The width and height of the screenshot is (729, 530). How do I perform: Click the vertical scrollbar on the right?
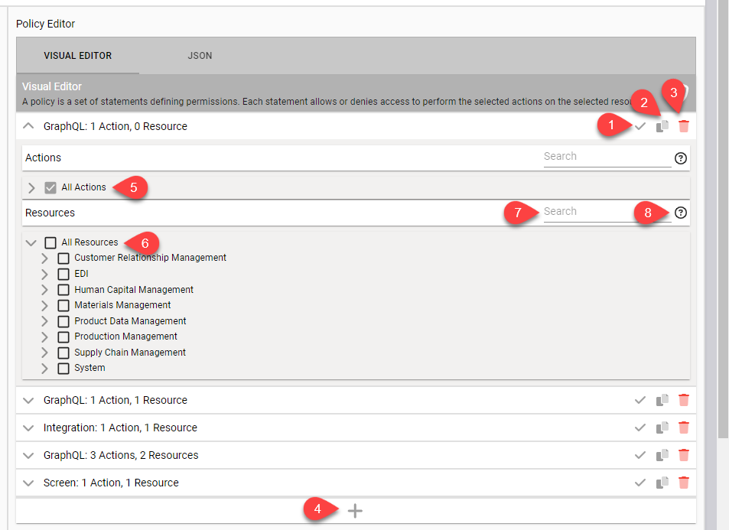pos(722,229)
